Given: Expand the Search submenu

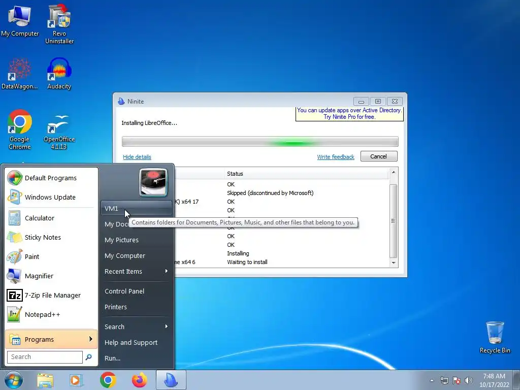Looking at the screenshot, I should click(136, 327).
